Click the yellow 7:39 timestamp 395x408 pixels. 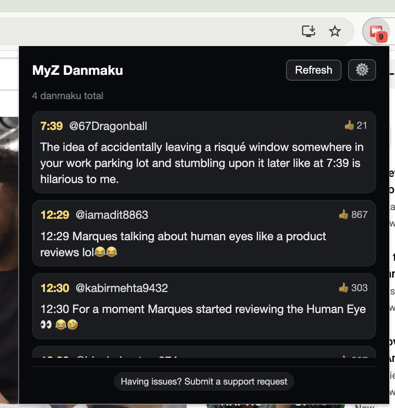pos(51,126)
